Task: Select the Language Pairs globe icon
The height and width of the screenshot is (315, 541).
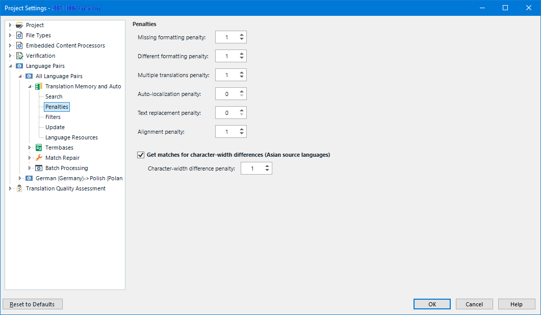Action: 18,66
